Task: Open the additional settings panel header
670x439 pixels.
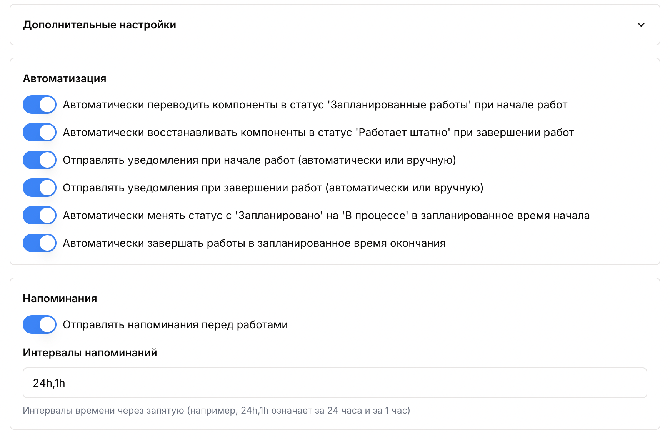Action: (x=335, y=25)
